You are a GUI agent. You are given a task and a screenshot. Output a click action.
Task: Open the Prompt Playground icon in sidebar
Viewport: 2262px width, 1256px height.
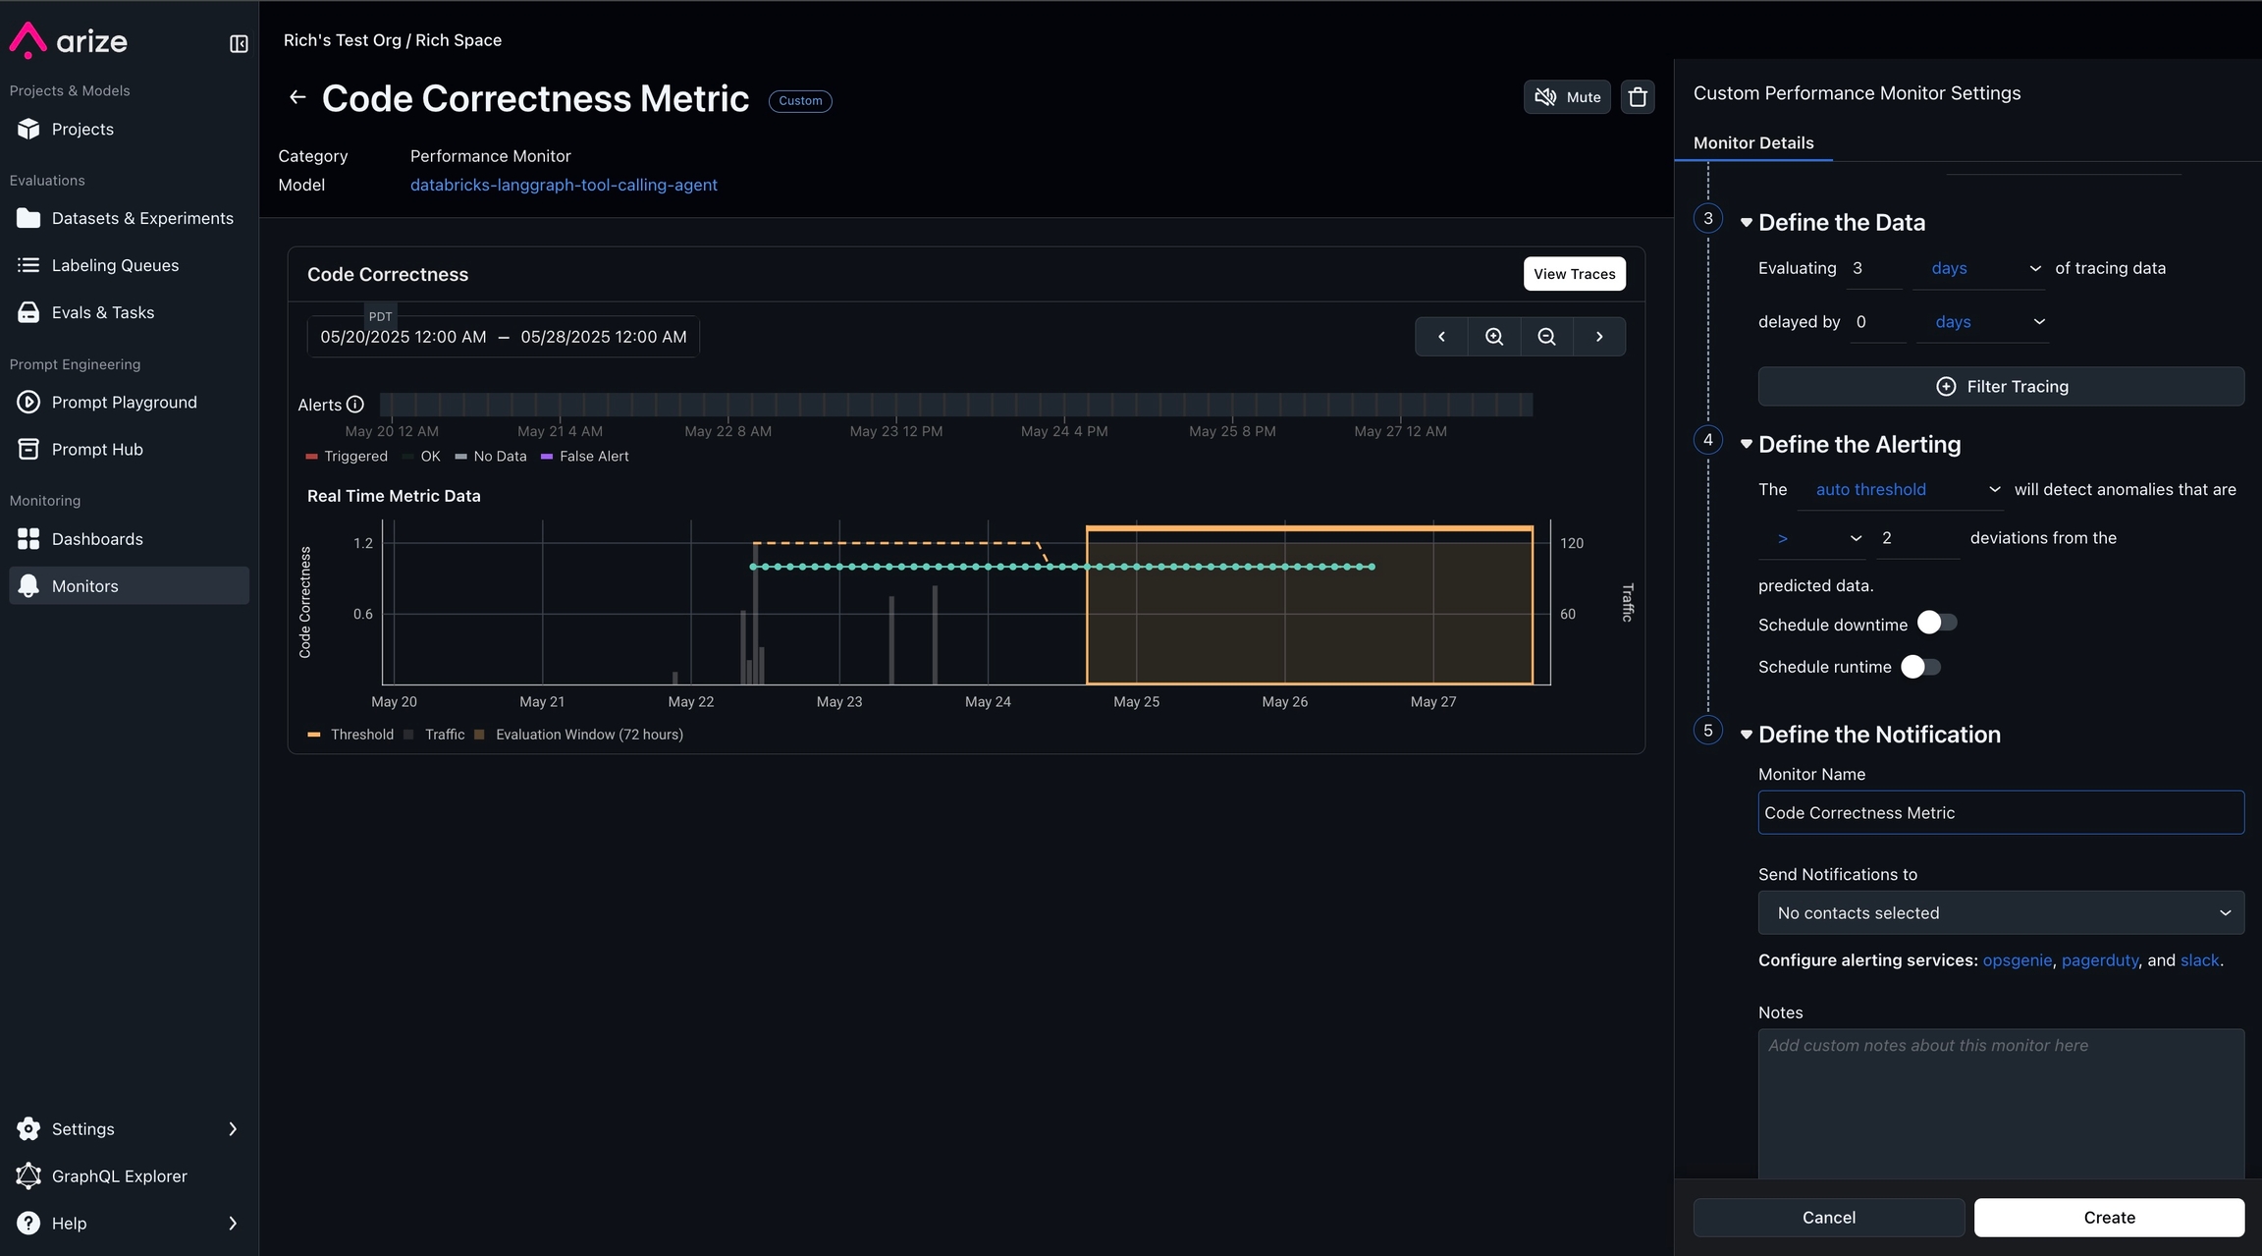28,402
